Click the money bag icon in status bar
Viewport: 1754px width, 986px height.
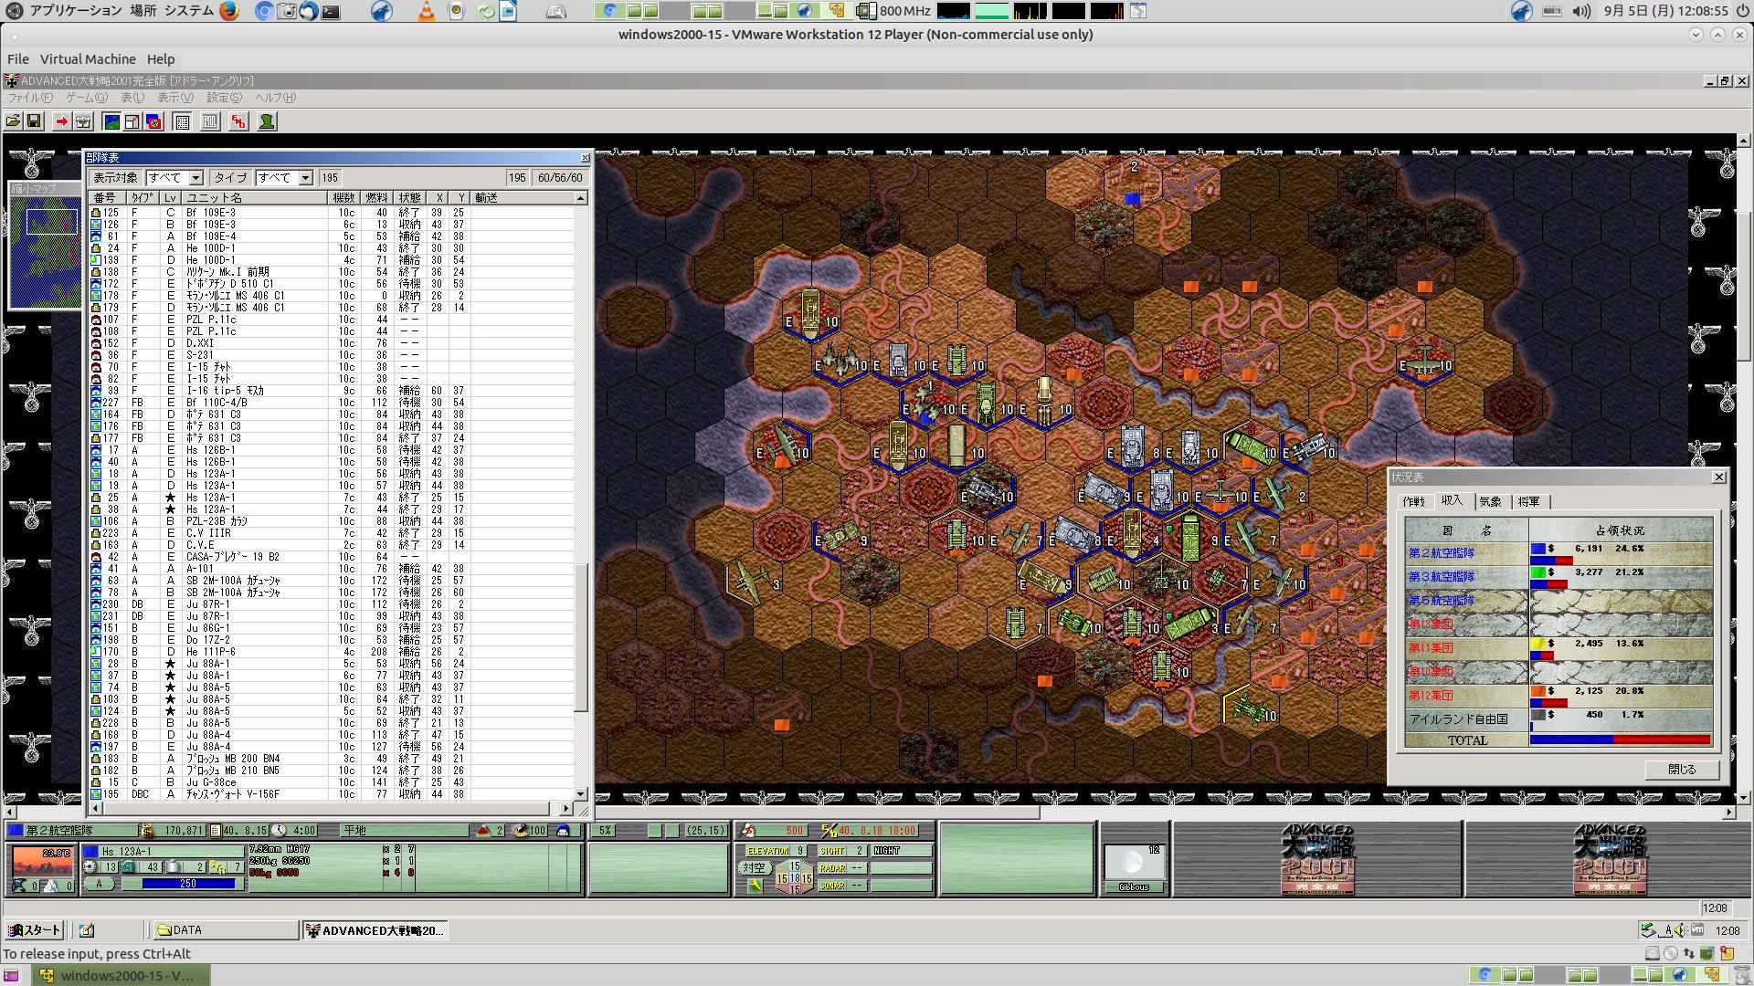coord(147,831)
